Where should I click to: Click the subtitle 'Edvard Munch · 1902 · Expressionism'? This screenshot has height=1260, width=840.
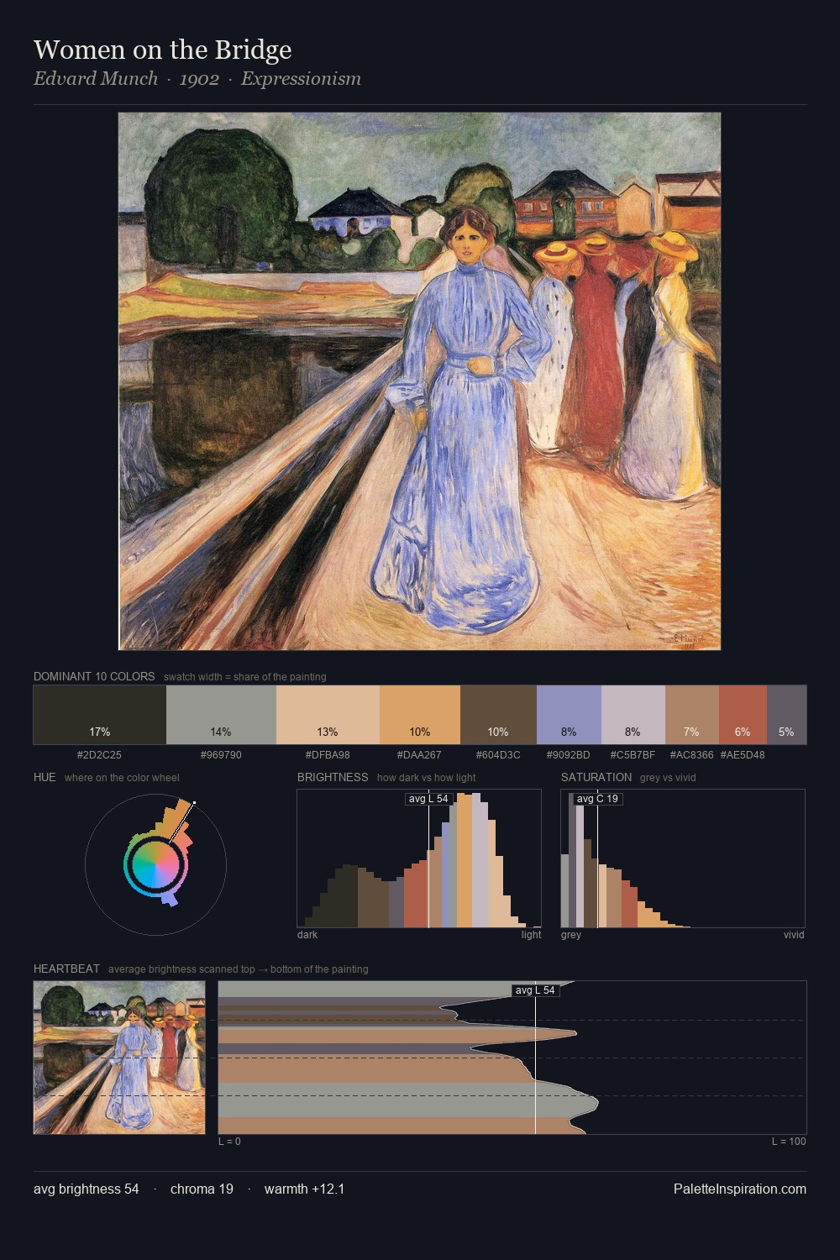197,79
